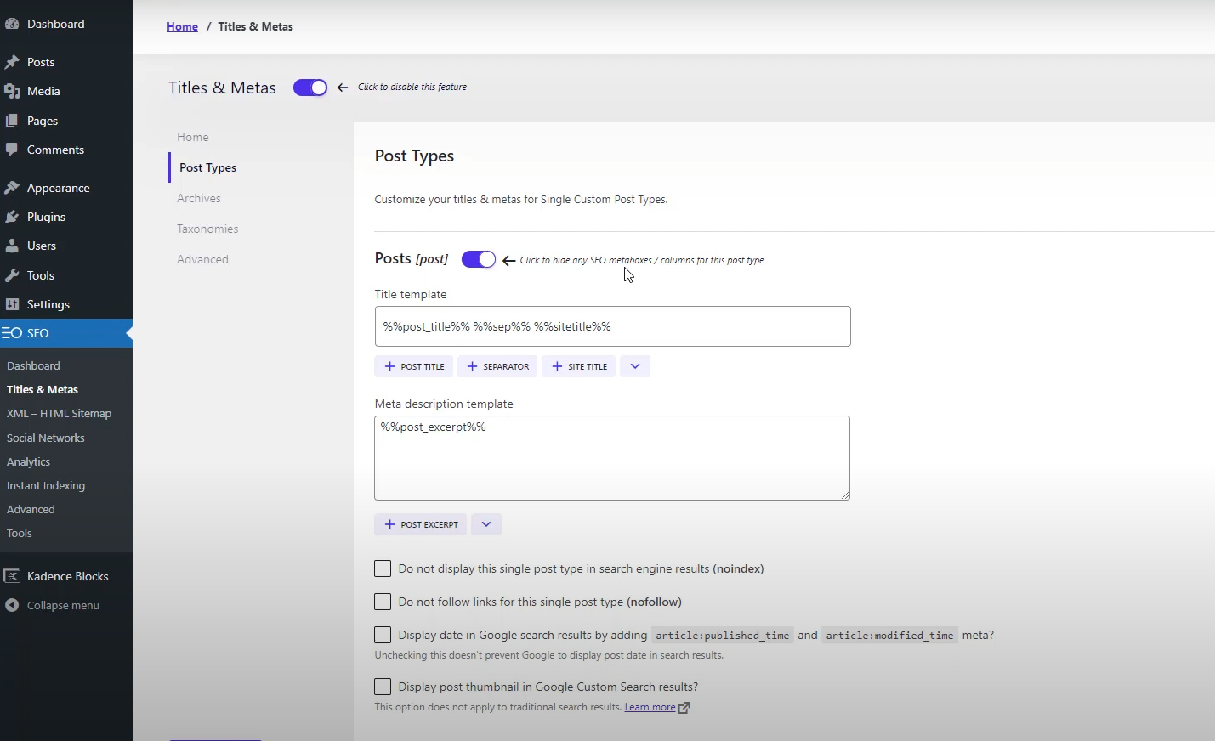Click inside the Title template input field
1215x741 pixels.
coord(612,326)
